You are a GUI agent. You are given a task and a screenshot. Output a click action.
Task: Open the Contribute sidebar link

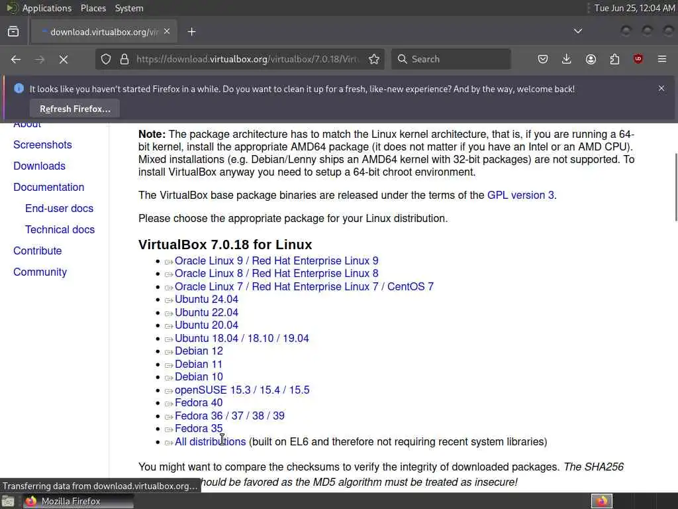pos(38,251)
